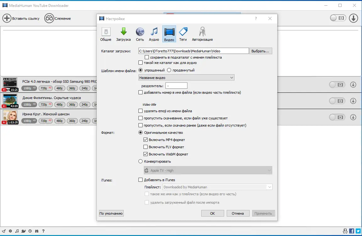Screen dimensions: 362x236
Task: Uncheck Включить WebM формат
Action: (145, 154)
